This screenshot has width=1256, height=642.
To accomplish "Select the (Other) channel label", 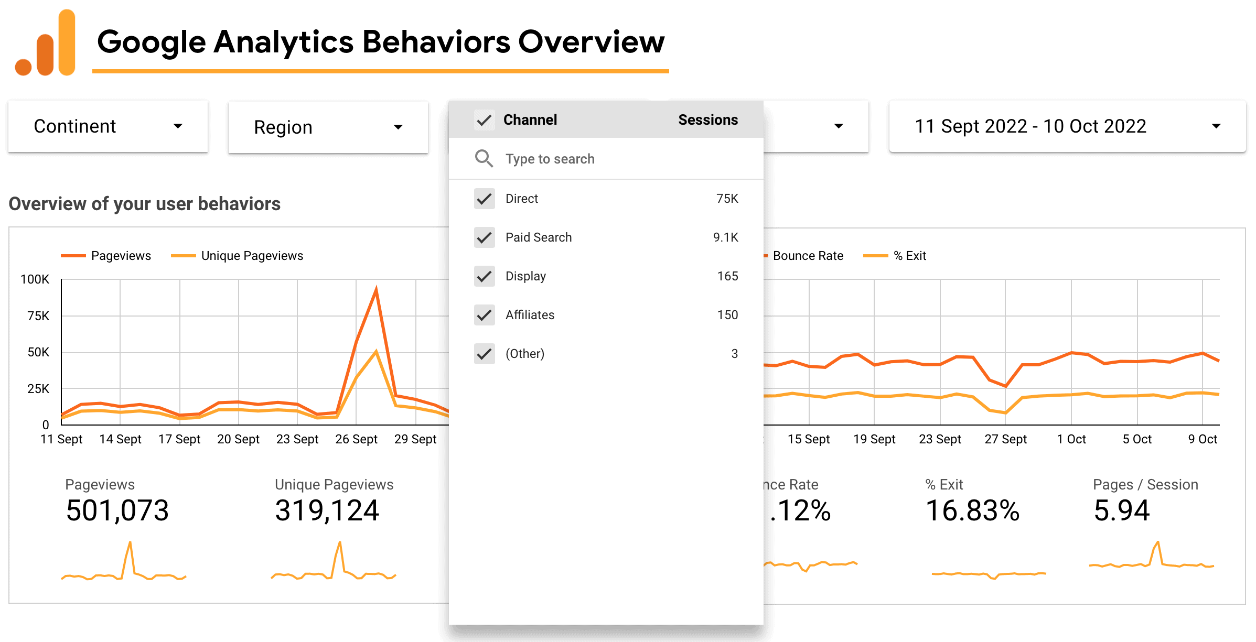I will [525, 354].
